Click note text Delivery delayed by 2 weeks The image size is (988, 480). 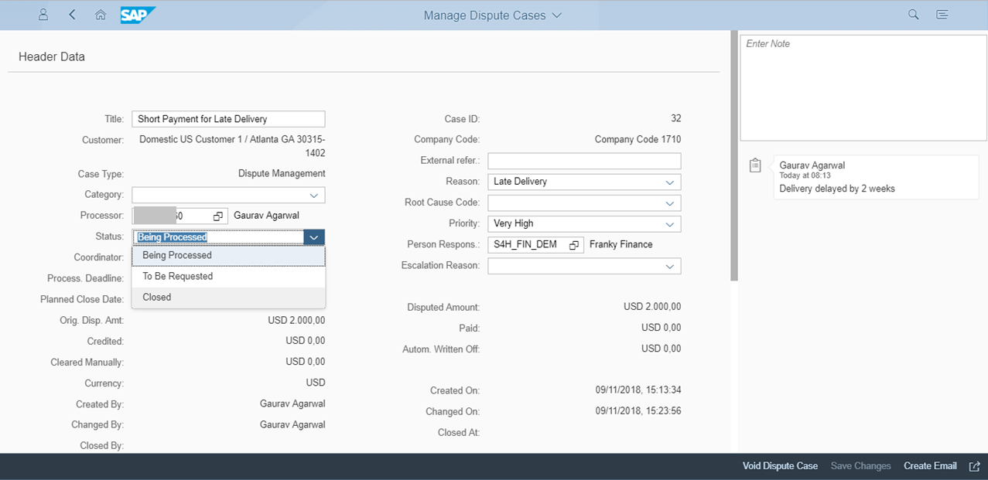(x=837, y=189)
